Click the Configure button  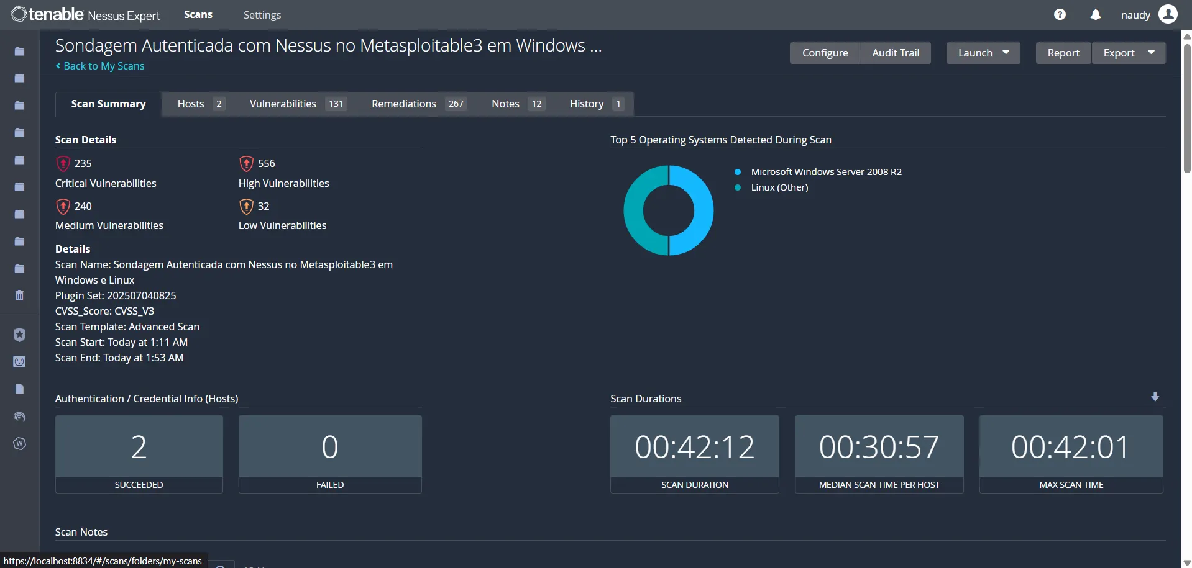(825, 53)
